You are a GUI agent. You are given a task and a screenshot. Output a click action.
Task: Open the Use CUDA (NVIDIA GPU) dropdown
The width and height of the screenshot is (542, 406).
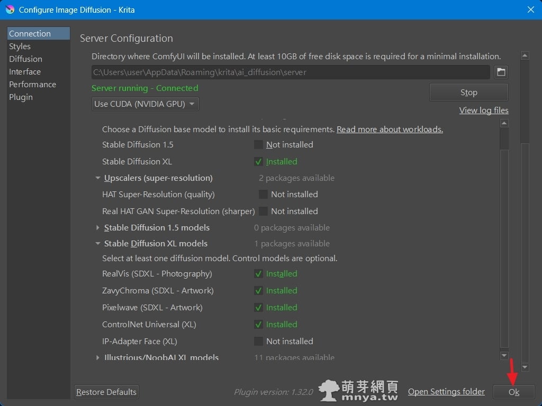[146, 104]
